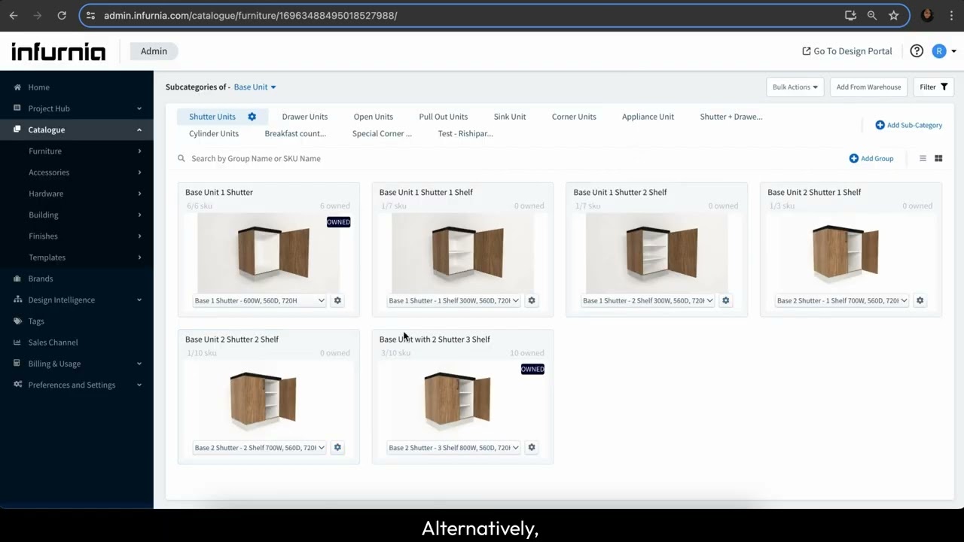
Task: Open gear settings on Base Unit 2 Shutter 1 Shelf card
Action: point(920,300)
